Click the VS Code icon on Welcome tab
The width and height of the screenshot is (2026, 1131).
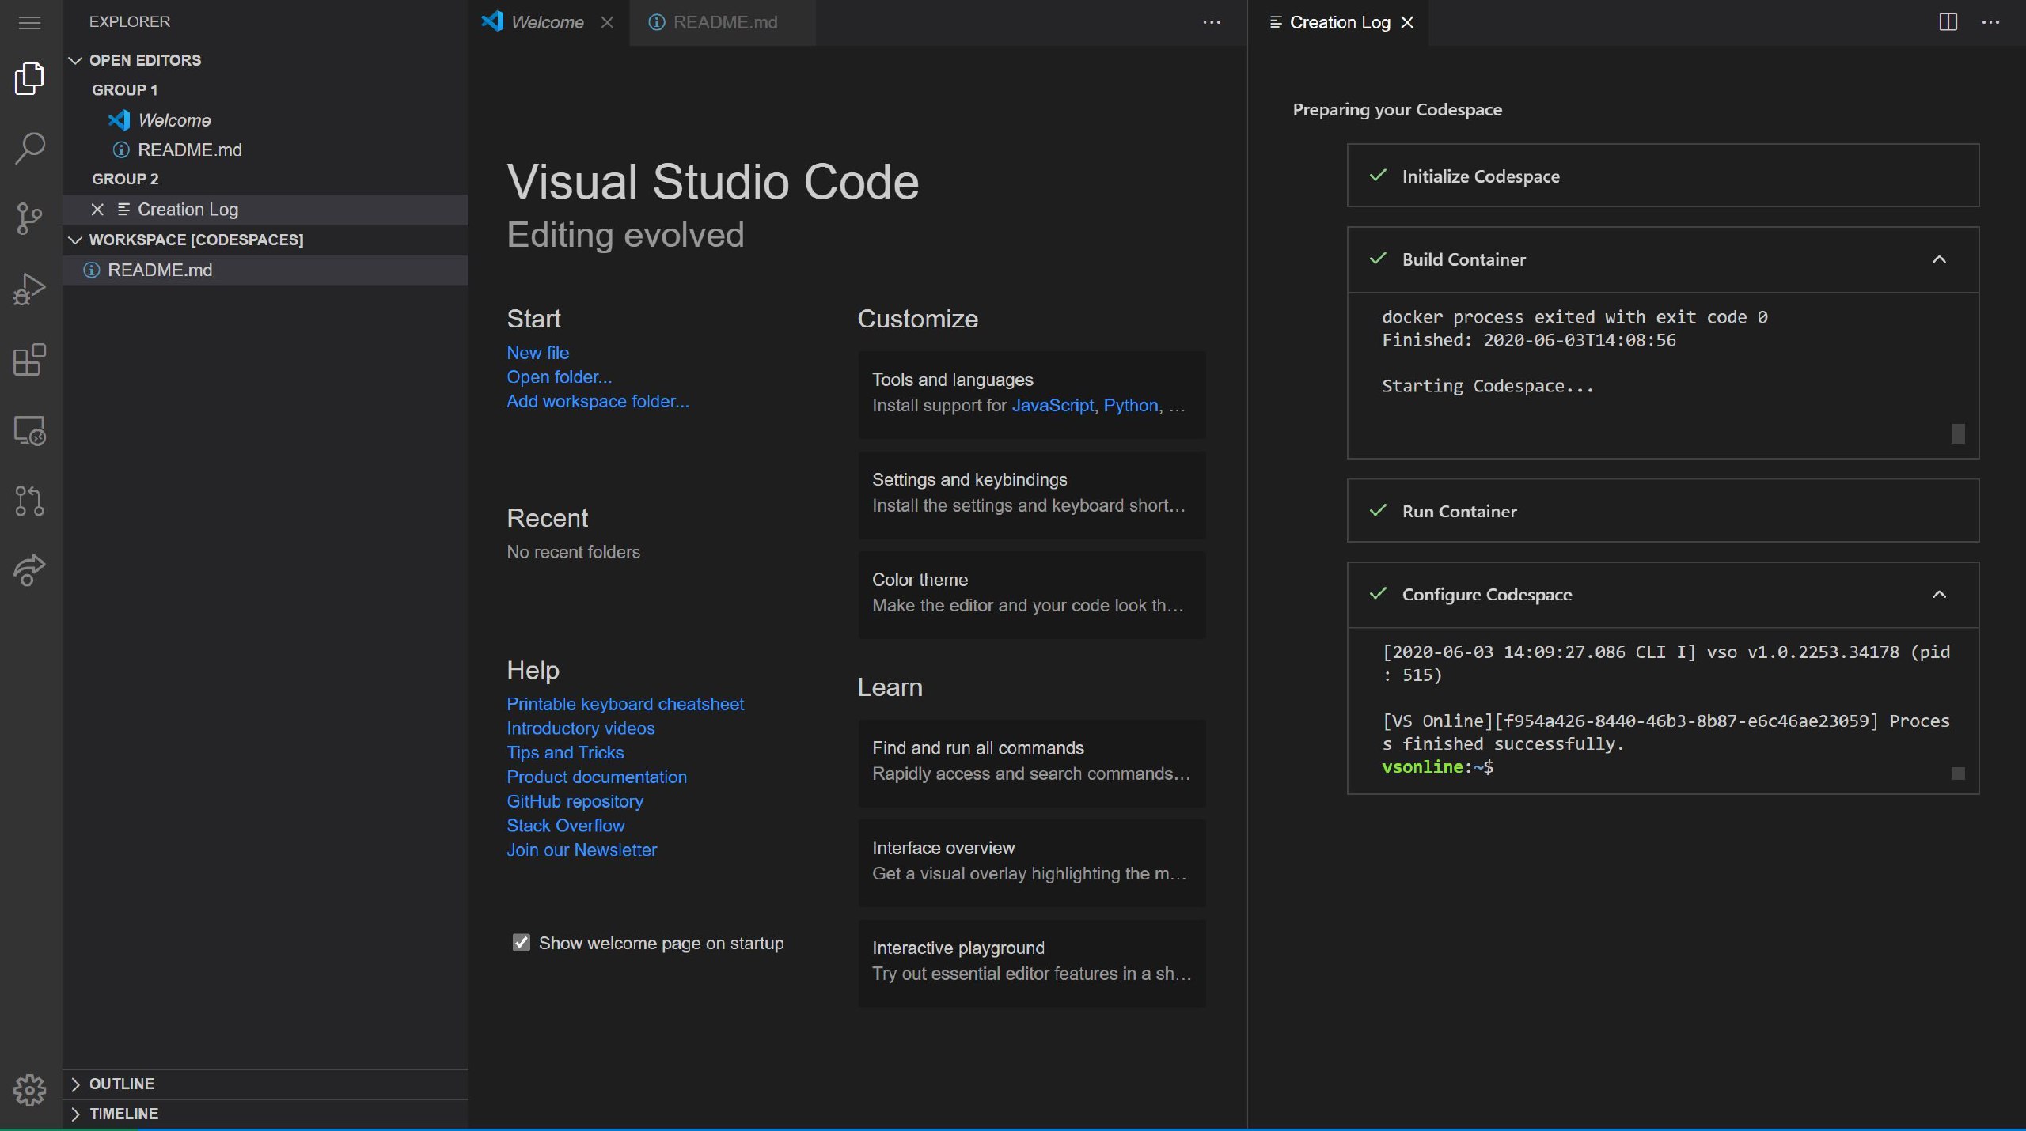pos(492,21)
